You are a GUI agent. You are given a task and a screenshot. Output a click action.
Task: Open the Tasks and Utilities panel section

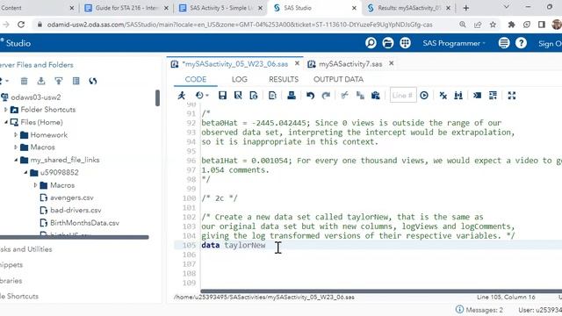25,249
